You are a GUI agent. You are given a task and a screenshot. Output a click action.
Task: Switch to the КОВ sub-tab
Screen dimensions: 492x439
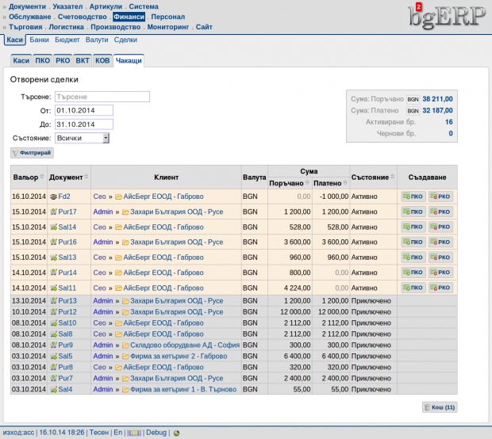coord(102,60)
